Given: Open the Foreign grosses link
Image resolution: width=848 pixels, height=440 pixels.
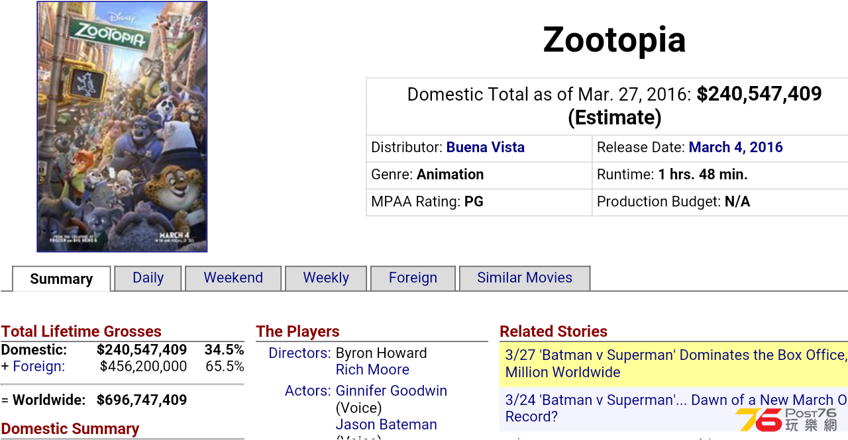Looking at the screenshot, I should pyautogui.click(x=39, y=367).
